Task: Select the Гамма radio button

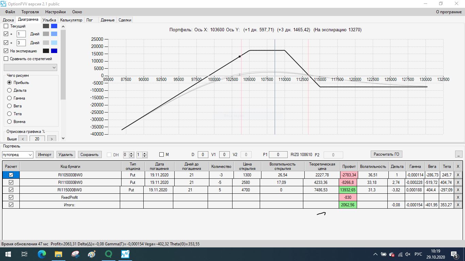Action: [10, 98]
